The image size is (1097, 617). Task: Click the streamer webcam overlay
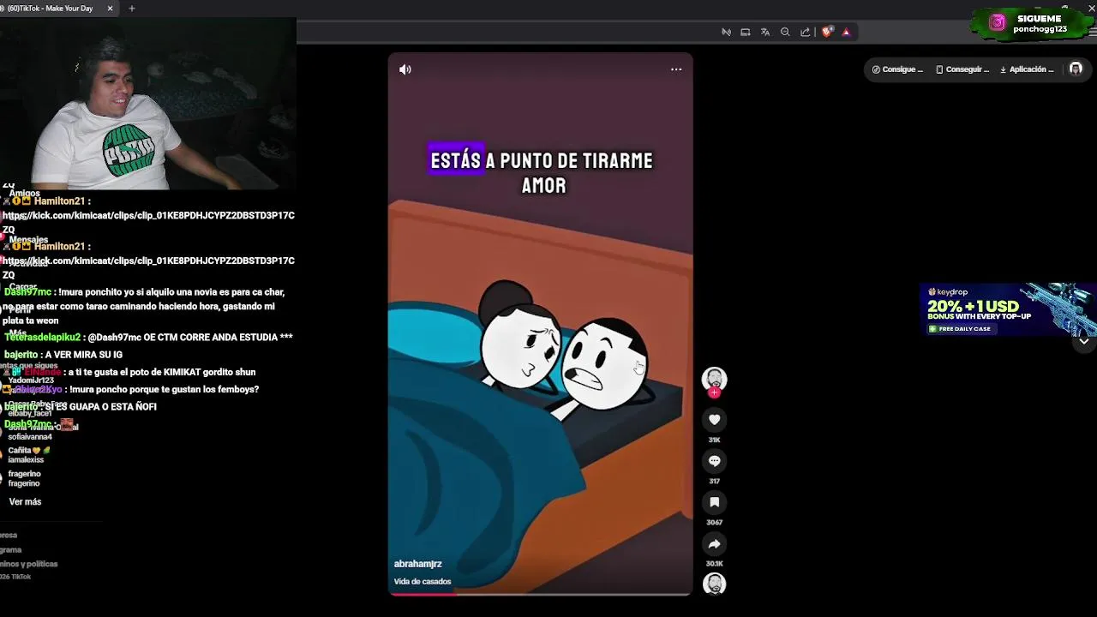[148, 103]
